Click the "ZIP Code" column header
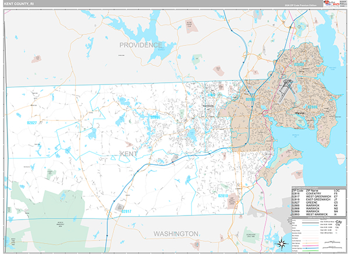349x254 pixels. (297, 190)
